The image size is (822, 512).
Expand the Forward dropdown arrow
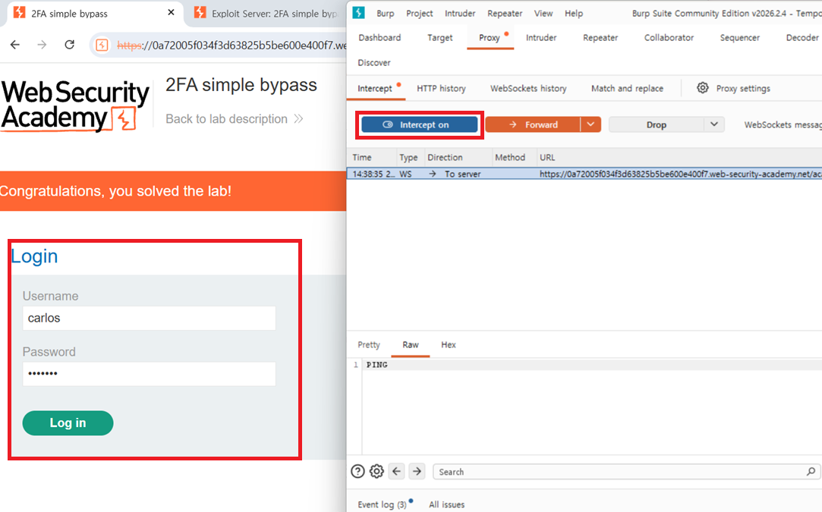click(591, 124)
